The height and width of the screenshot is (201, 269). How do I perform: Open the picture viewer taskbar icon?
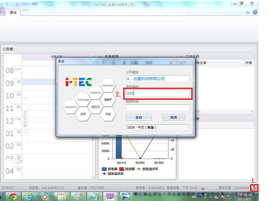[x=126, y=197]
